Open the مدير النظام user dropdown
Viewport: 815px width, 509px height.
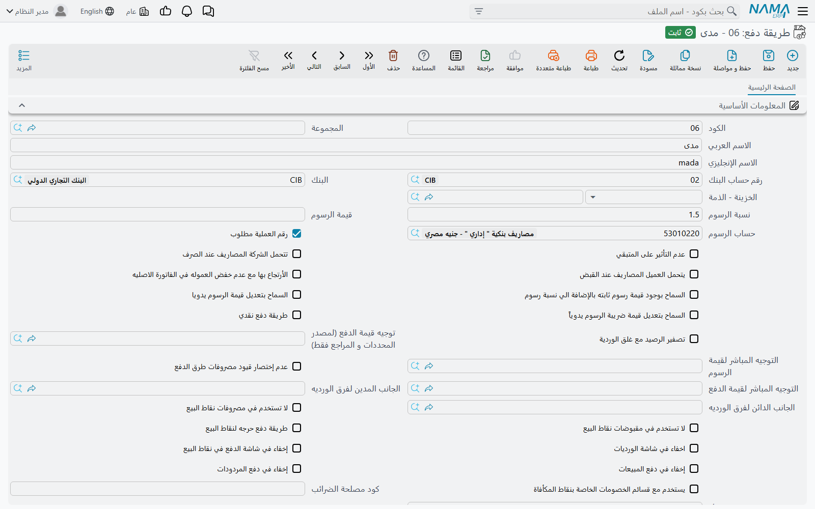(x=37, y=11)
